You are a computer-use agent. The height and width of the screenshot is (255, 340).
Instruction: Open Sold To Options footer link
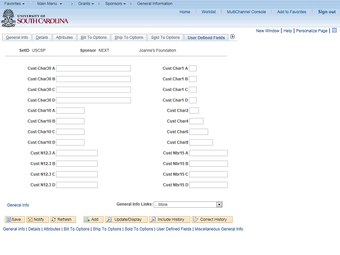pyautogui.click(x=139, y=229)
